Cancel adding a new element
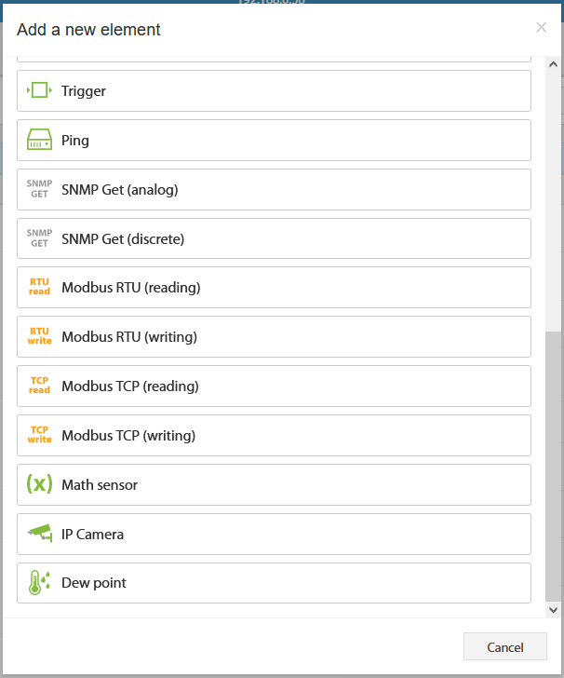The image size is (564, 678). (x=505, y=647)
